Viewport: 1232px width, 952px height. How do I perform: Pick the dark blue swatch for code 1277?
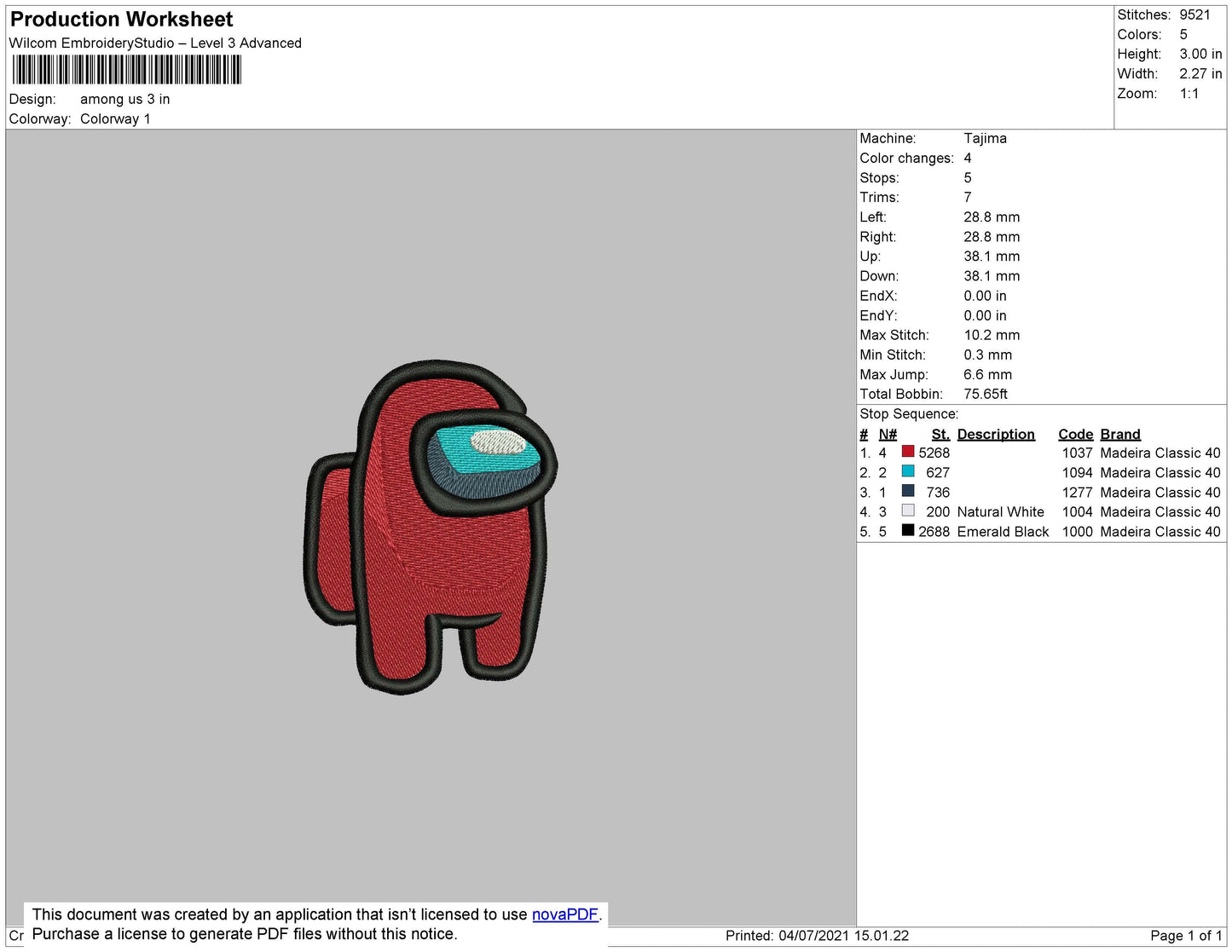pos(908,491)
